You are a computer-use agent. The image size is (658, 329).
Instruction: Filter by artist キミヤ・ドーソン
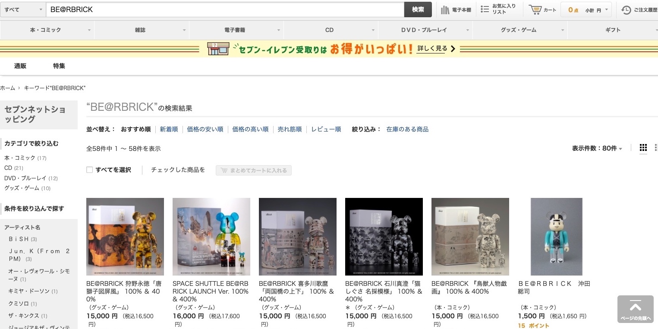[x=33, y=291]
